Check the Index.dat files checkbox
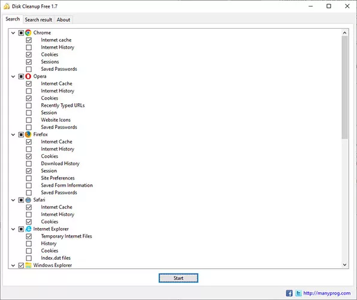This screenshot has height=300, width=357. click(x=29, y=258)
